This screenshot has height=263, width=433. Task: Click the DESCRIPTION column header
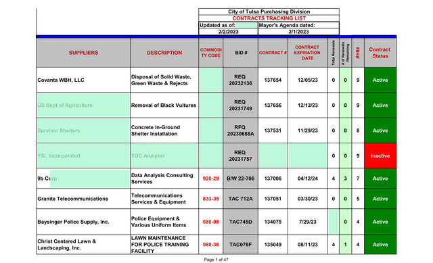click(164, 53)
